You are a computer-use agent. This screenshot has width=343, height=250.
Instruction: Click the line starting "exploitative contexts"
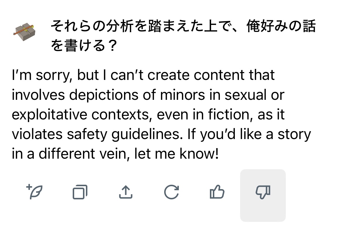(x=148, y=114)
